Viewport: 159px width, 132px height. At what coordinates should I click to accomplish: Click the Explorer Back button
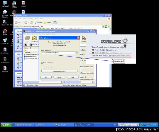[18, 23]
